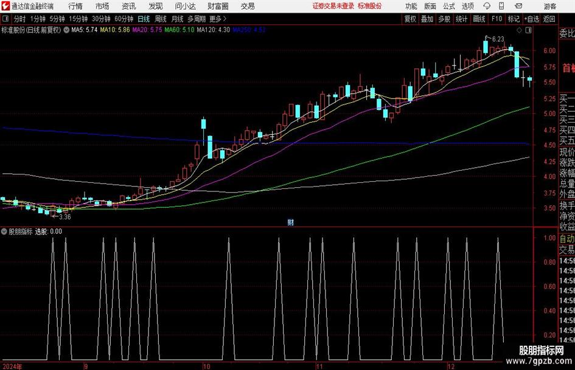575x370 pixels.
Task: Open the 公式 menu
Action: (x=448, y=6)
